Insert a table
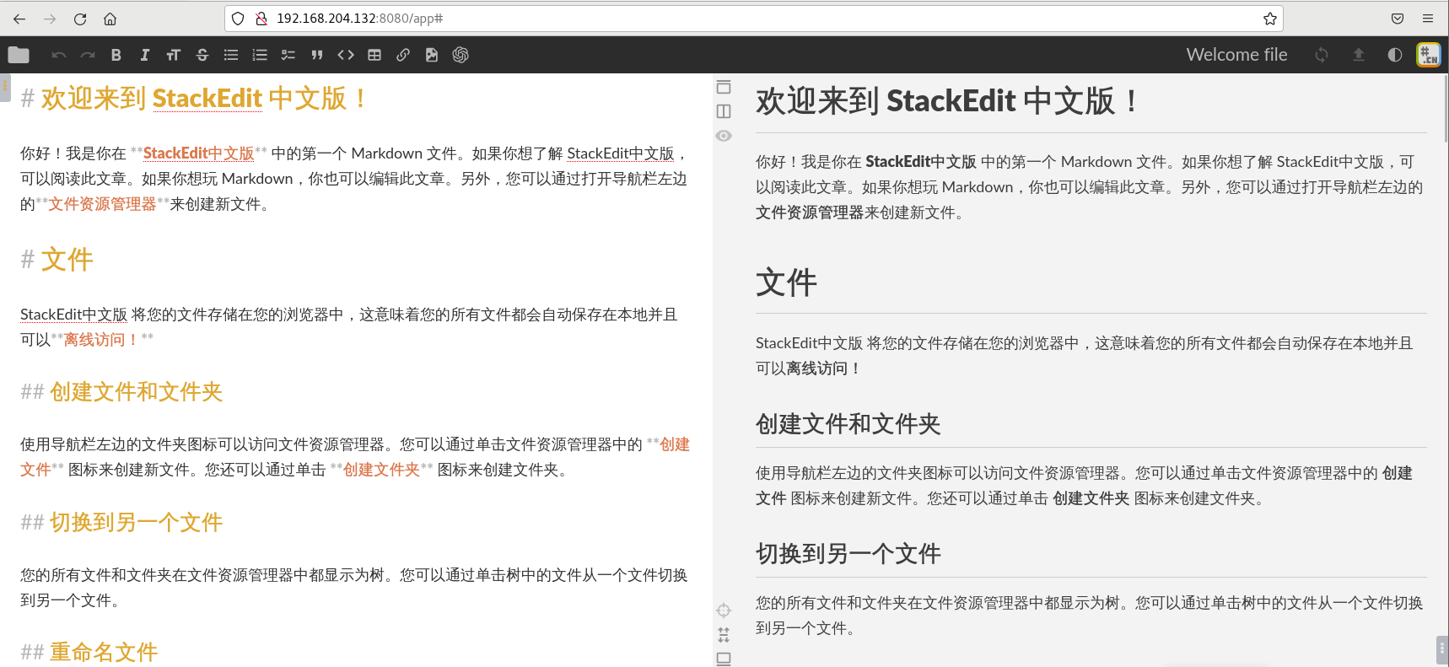 tap(374, 55)
